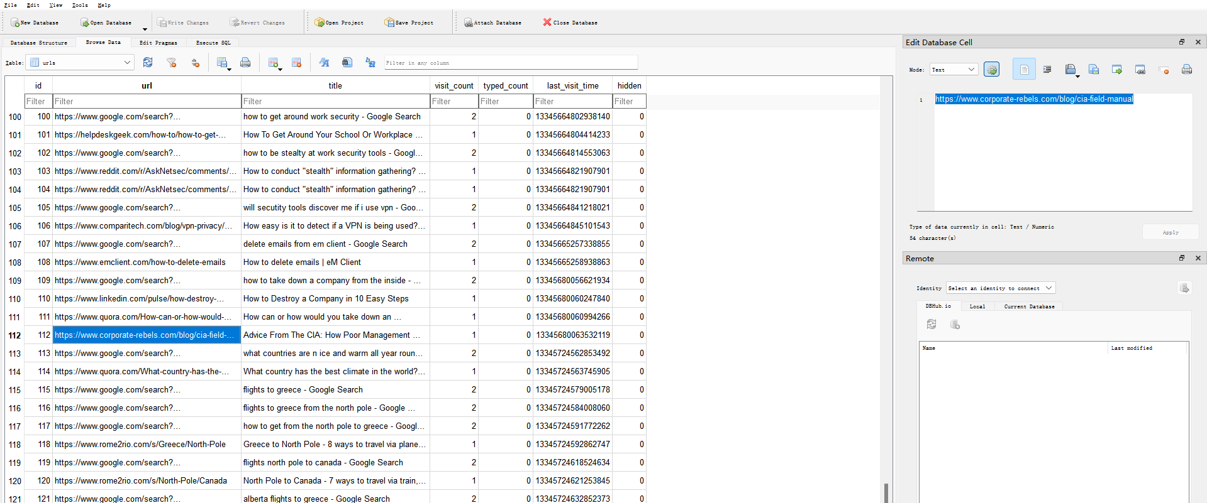1207x503 pixels.
Task: Switch to the Edit Pragmas tab
Action: pos(158,43)
